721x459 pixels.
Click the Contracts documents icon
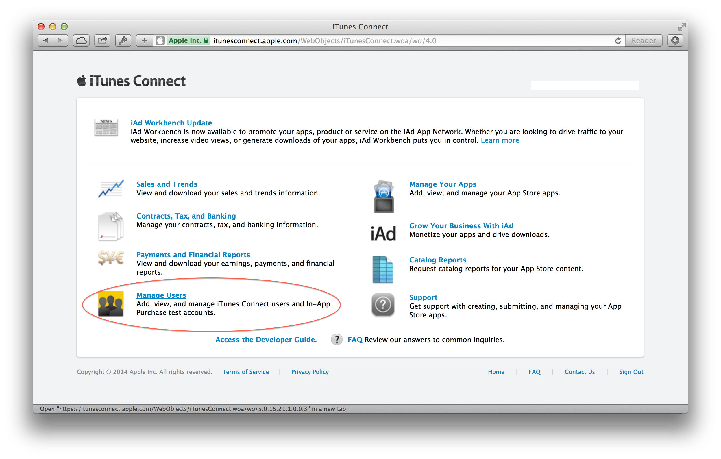110,226
